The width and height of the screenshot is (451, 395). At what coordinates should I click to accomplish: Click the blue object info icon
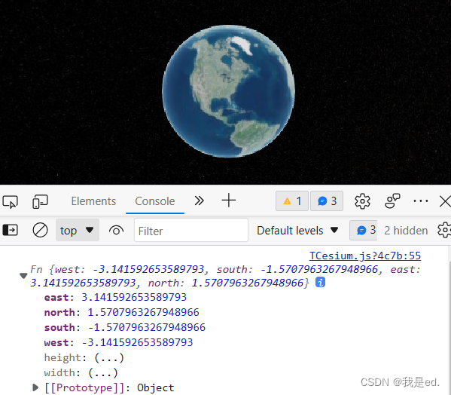click(320, 282)
